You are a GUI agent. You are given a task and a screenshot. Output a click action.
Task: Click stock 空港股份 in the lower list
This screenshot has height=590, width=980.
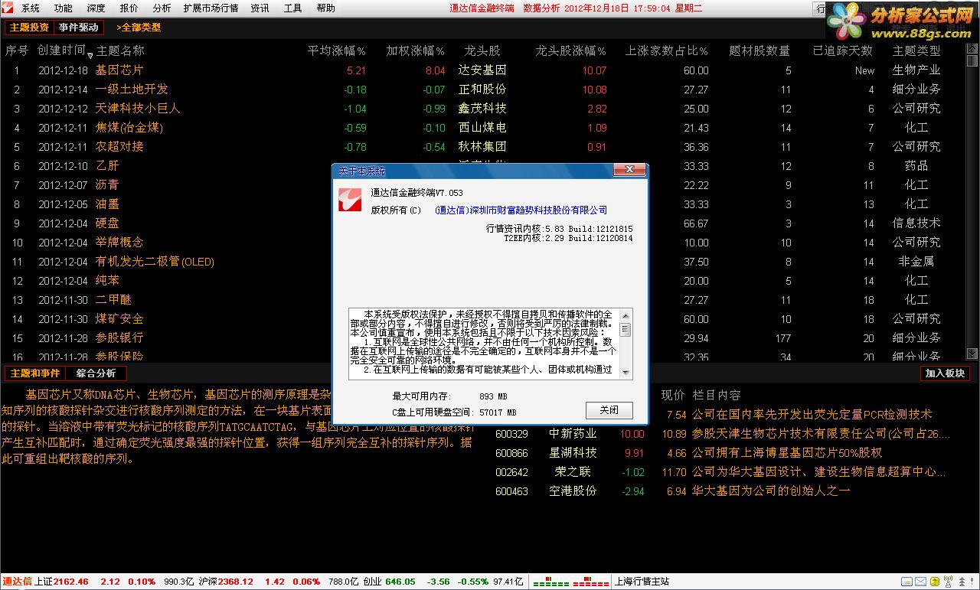(573, 491)
